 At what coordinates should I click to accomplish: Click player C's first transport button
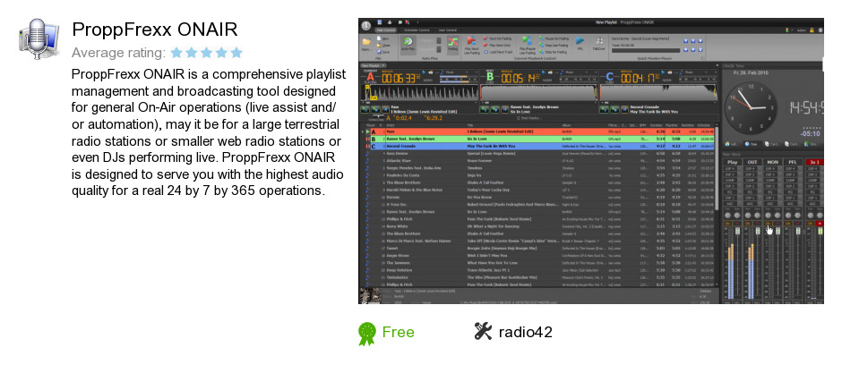tap(604, 109)
